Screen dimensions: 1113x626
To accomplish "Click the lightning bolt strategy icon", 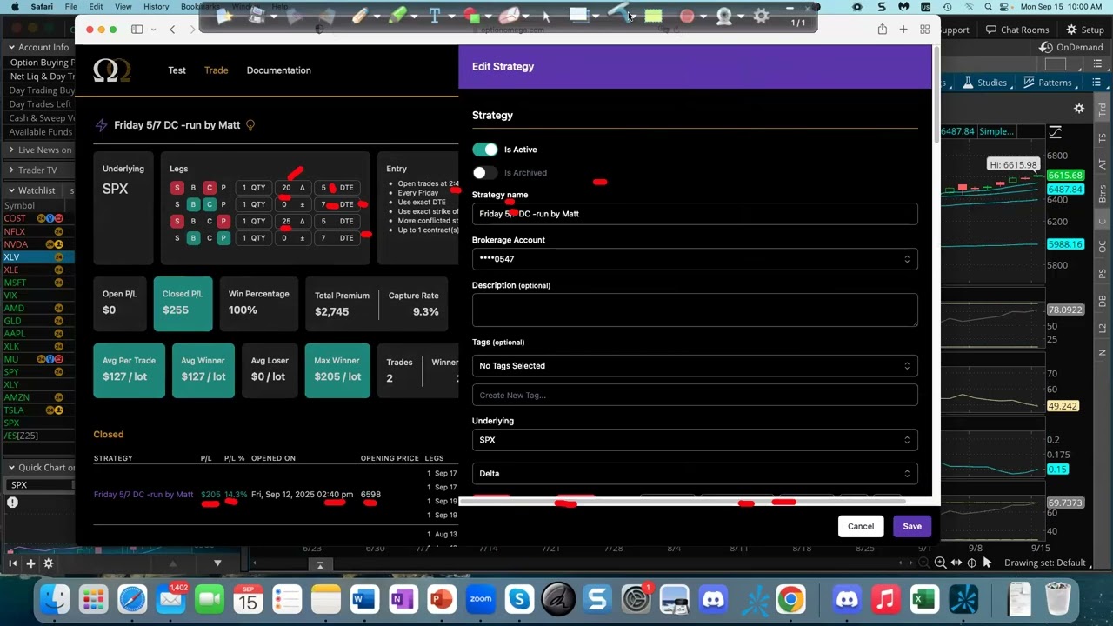I will [x=101, y=125].
